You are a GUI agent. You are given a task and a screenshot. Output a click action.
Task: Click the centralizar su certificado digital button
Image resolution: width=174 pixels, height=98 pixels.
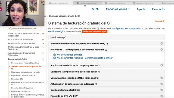pos(95,32)
